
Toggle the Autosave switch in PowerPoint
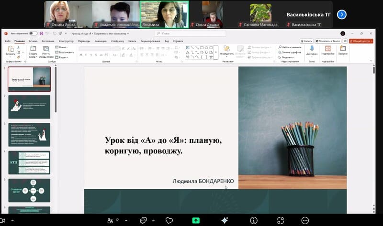tap(33, 33)
